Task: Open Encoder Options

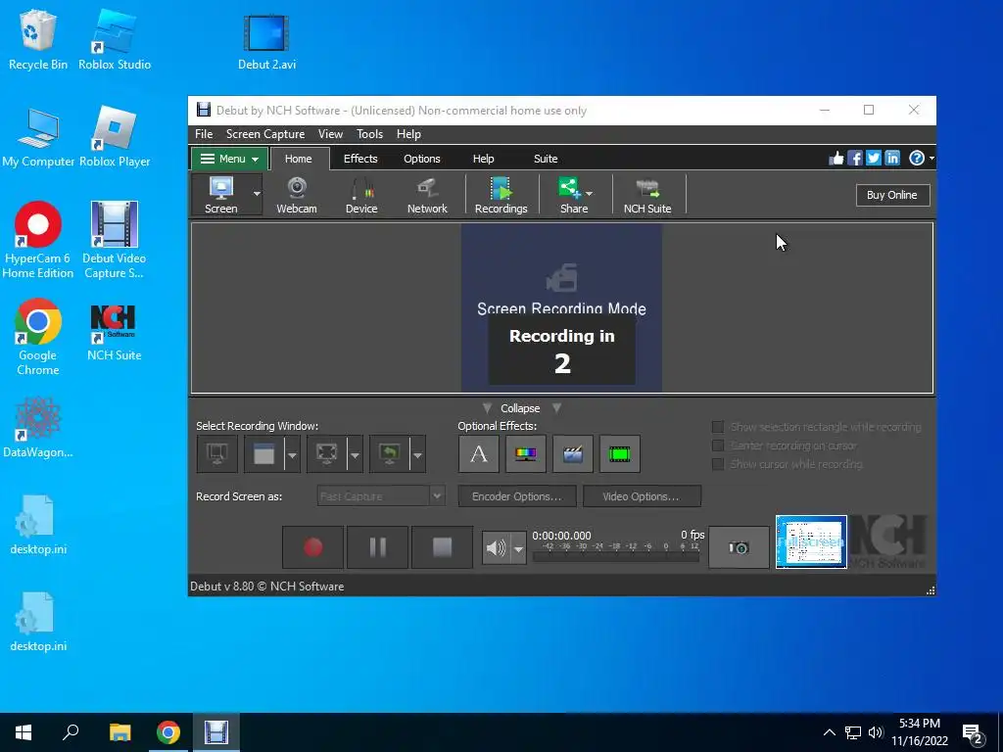Action: (x=517, y=496)
